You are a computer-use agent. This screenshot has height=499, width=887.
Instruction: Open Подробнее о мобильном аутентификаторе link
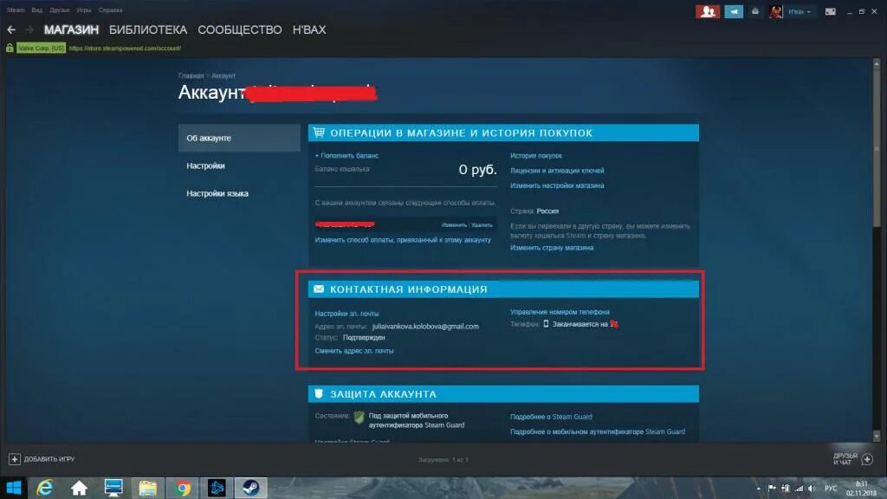[598, 431]
